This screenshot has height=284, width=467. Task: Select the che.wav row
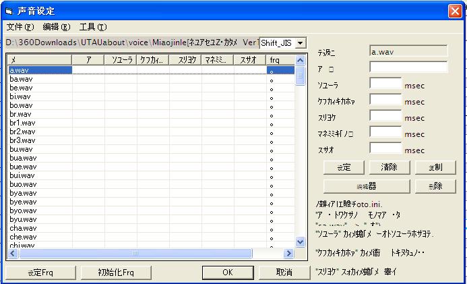click(151, 237)
